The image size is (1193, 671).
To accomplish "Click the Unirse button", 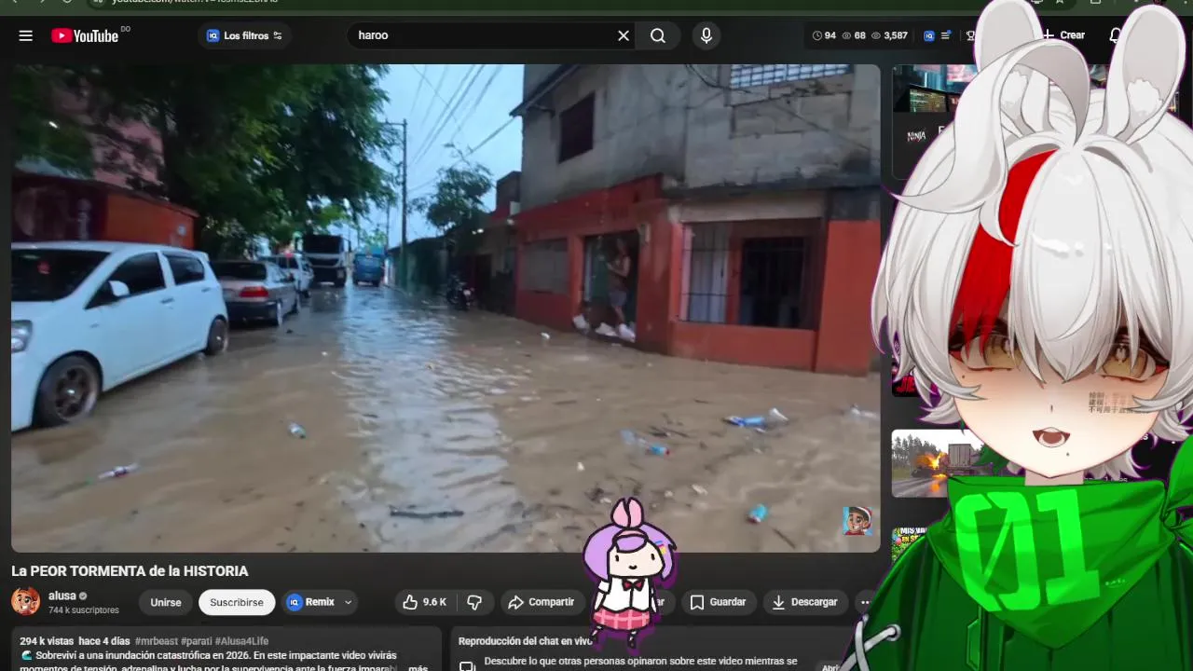I will tap(166, 602).
